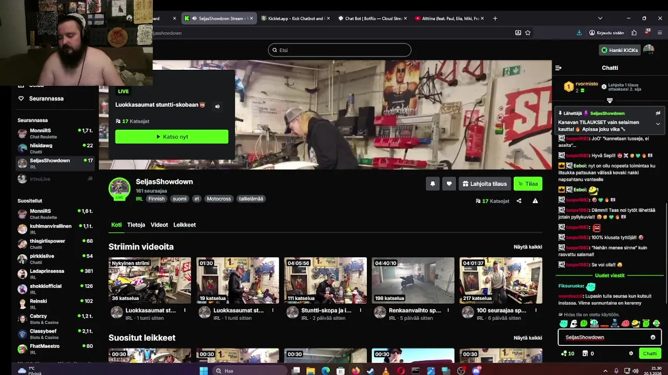Viewport: 668px width, 375px height.
Task: Report channel using warning triangle icon
Action: 535,201
